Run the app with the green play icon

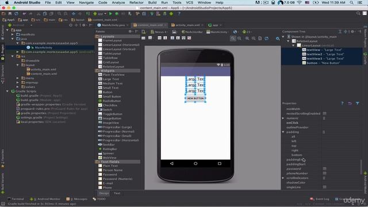click(110, 14)
